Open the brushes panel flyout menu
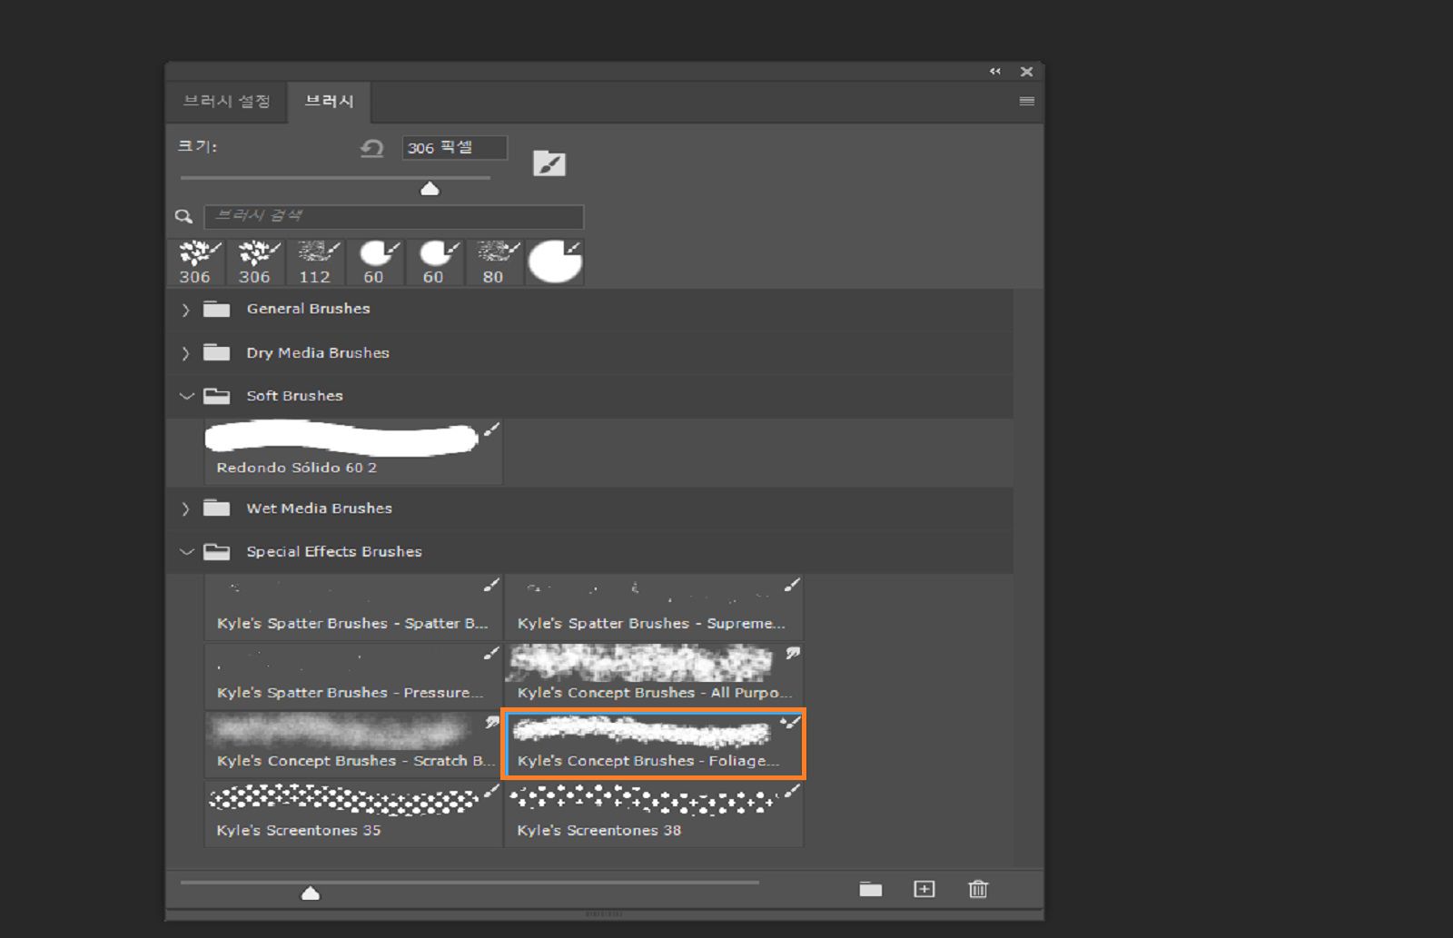The width and height of the screenshot is (1453, 938). tap(1027, 101)
